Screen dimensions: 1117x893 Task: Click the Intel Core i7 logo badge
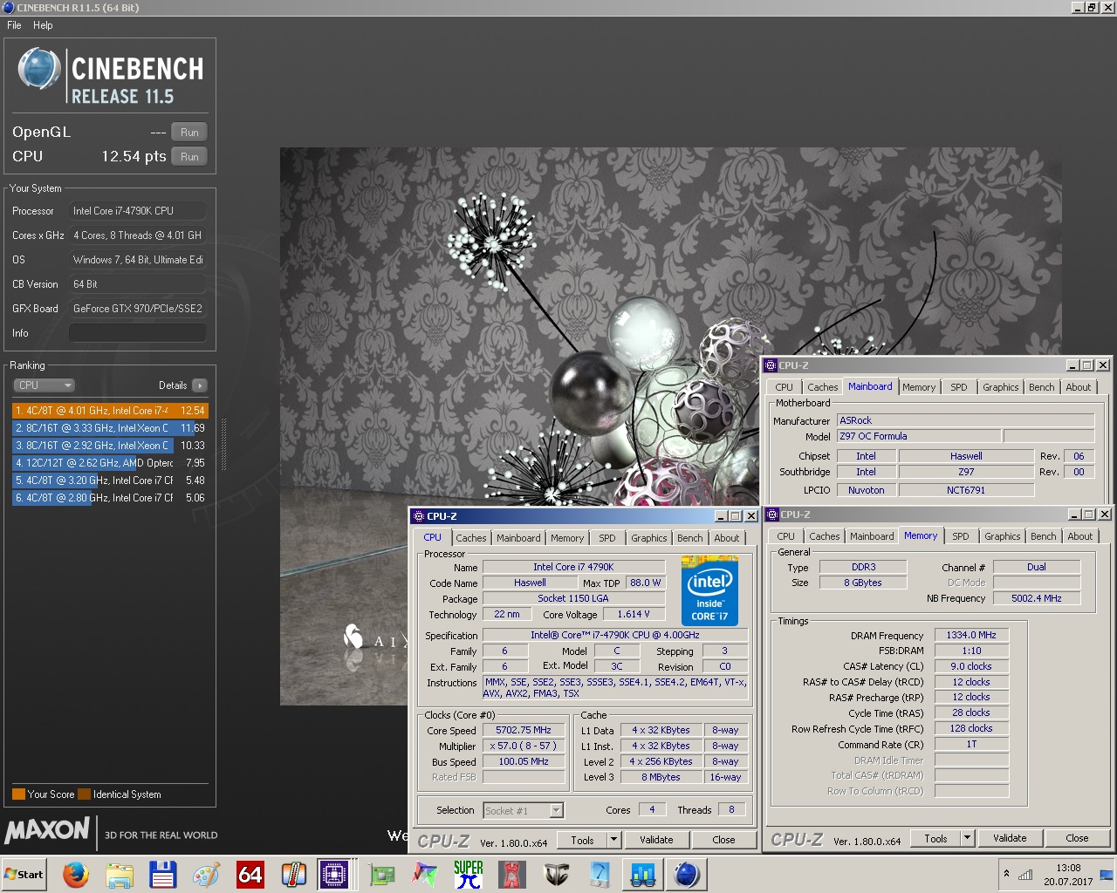(709, 591)
